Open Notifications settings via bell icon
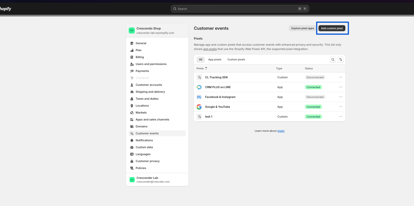The height and width of the screenshot is (206, 414). pyautogui.click(x=132, y=140)
